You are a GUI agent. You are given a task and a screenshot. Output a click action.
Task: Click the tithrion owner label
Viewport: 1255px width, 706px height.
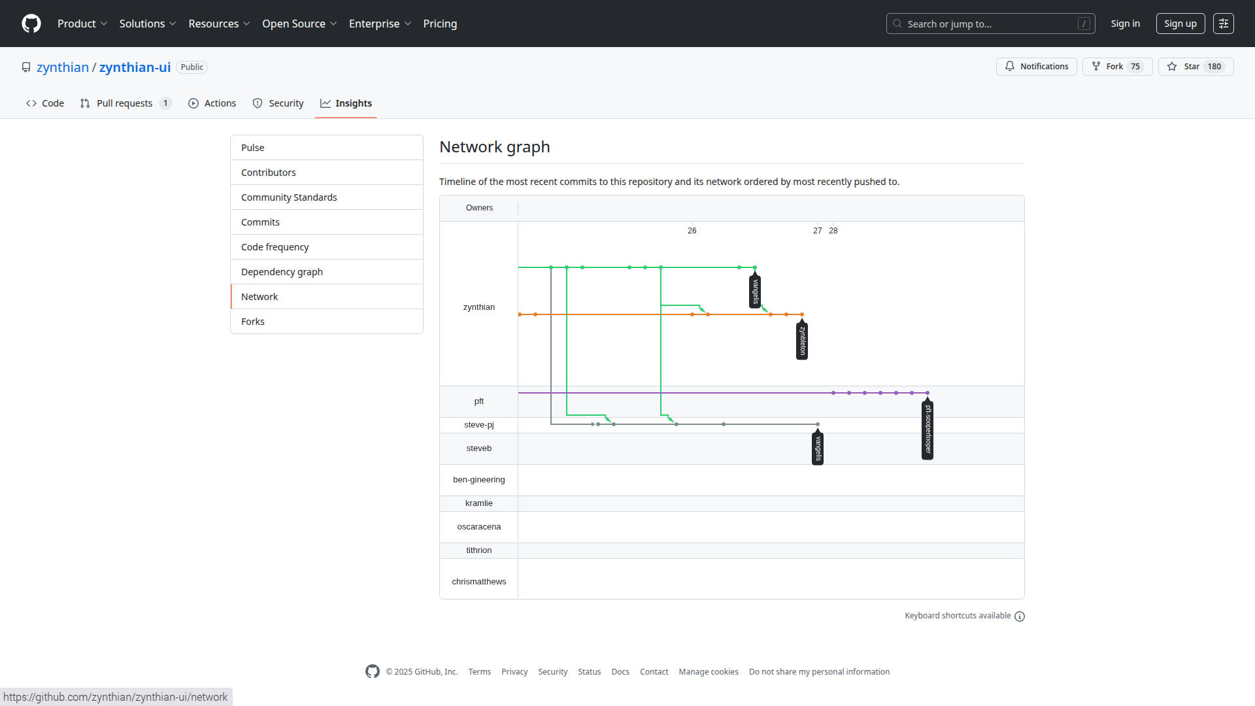point(479,550)
